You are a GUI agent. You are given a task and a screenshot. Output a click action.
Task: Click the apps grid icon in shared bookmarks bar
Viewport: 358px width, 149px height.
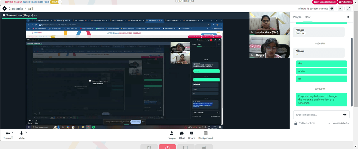pos(29,29)
